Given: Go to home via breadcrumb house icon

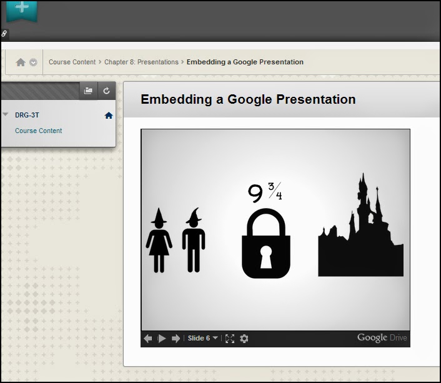Looking at the screenshot, I should [21, 62].
